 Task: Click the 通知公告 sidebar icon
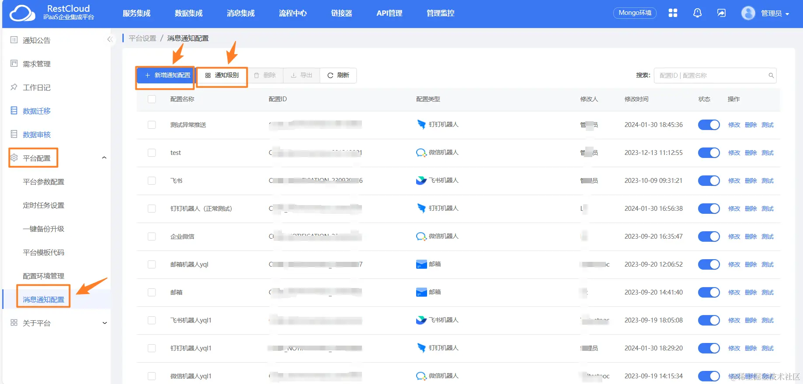tap(14, 40)
